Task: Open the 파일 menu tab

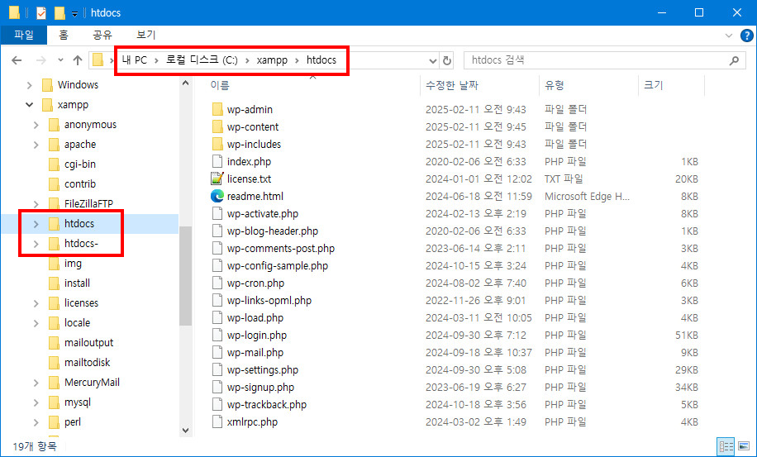Action: pos(24,35)
